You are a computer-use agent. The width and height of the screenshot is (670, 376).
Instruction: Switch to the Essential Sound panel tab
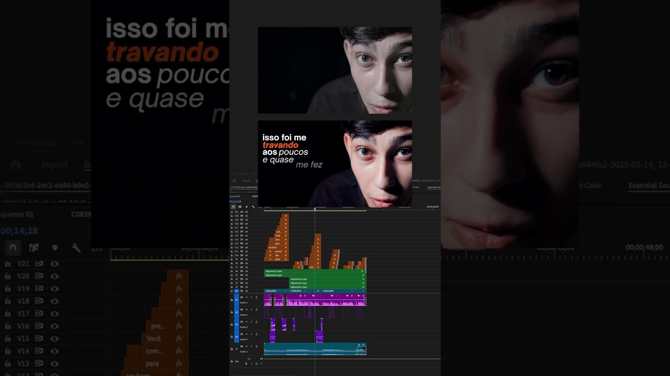[x=434, y=186]
